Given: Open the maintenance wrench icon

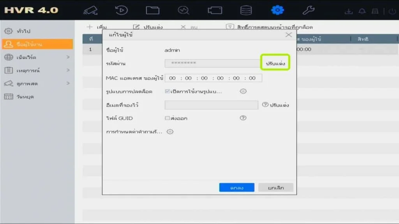Looking at the screenshot, I should pyautogui.click(x=308, y=10).
